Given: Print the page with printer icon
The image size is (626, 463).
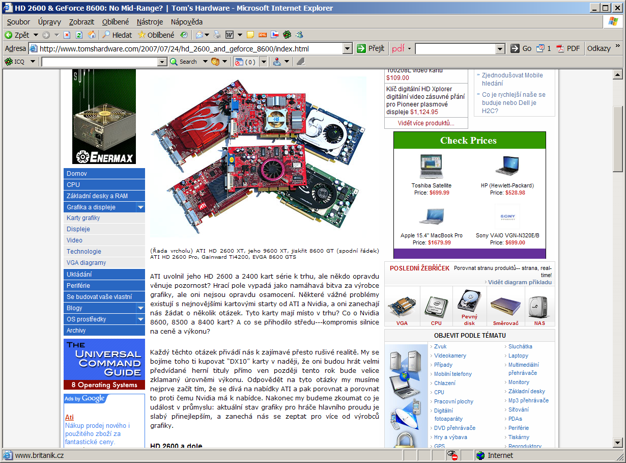Looking at the screenshot, I should (217, 35).
